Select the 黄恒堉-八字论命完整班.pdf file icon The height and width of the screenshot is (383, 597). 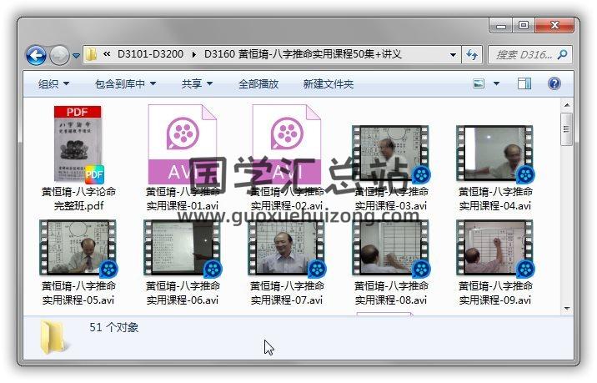click(79, 145)
